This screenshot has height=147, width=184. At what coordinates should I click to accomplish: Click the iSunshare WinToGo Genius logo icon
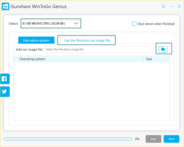tap(6, 7)
